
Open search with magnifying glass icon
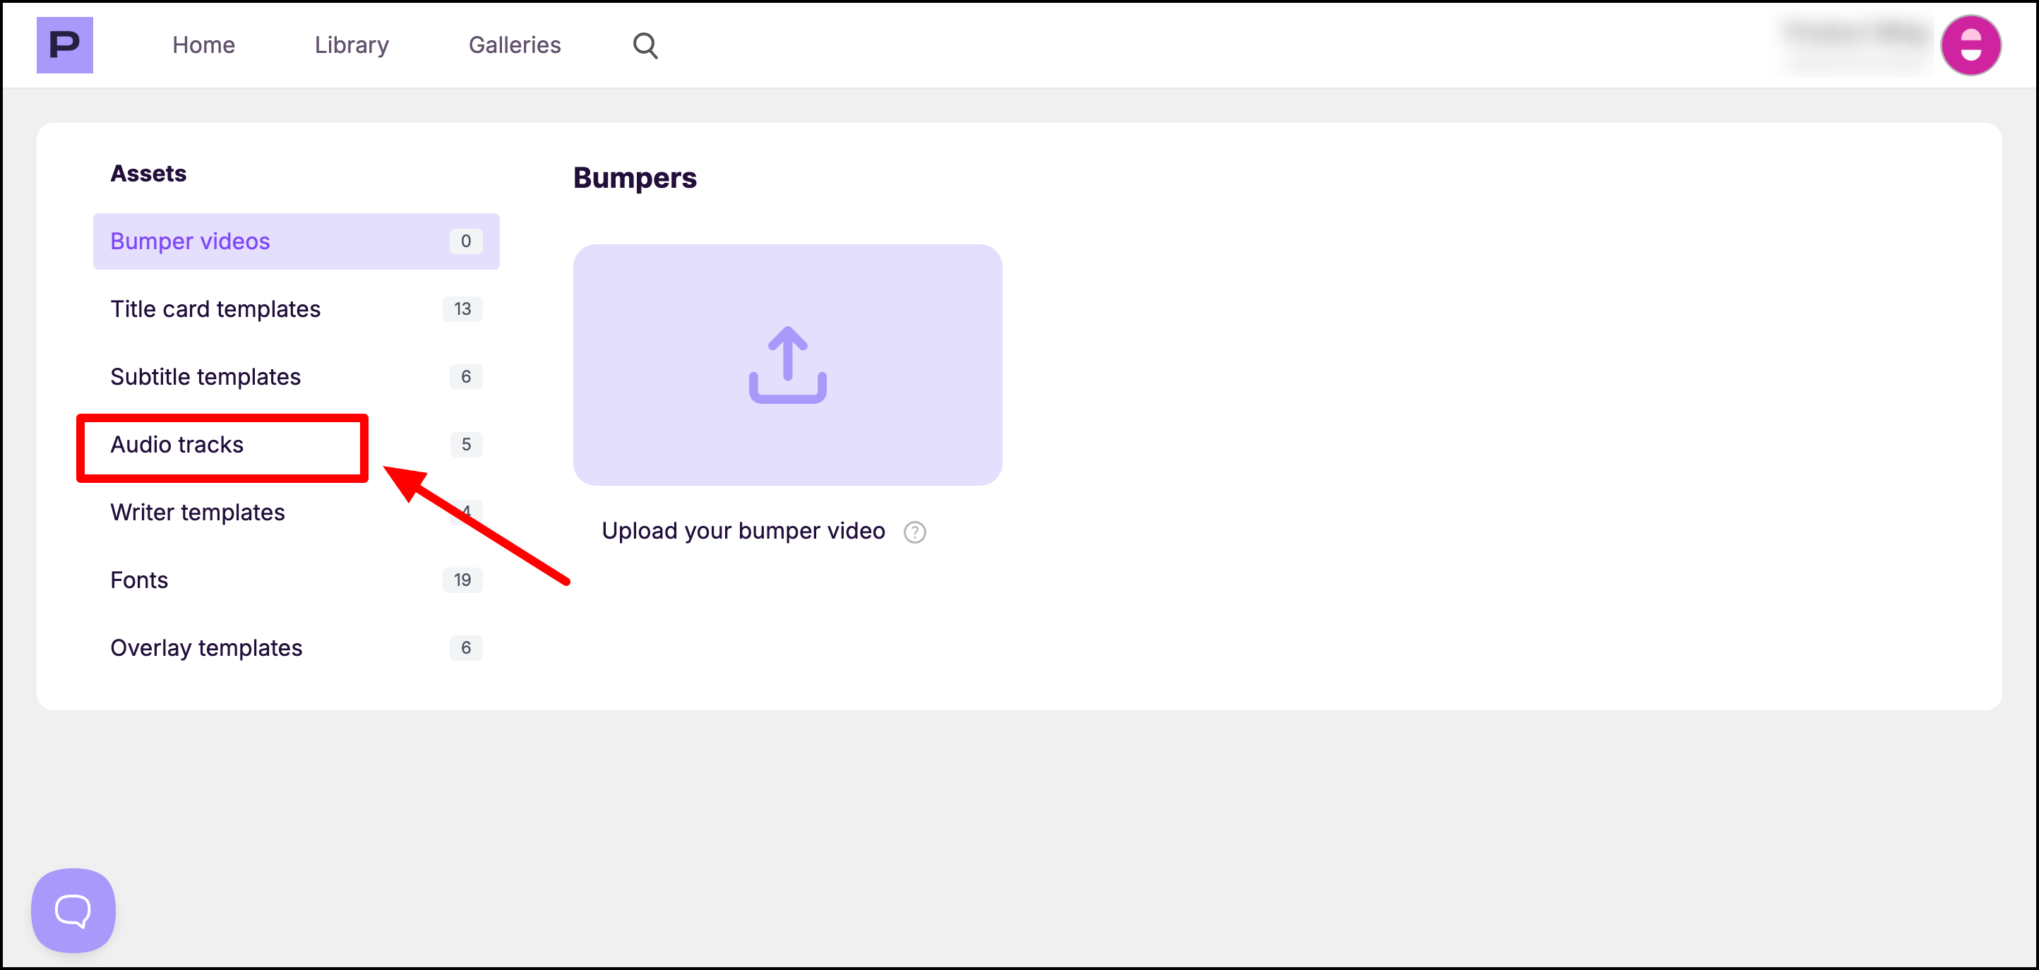click(645, 46)
